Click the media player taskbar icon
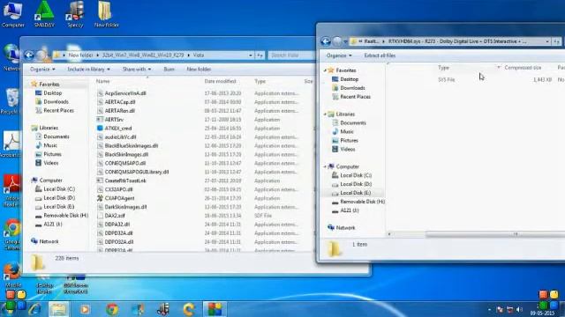 click(86, 309)
